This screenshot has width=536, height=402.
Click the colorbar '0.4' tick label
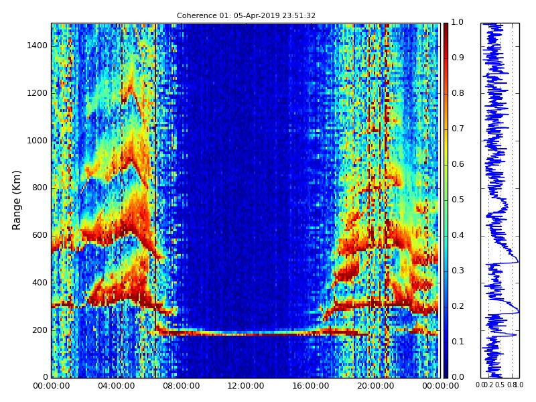pos(458,235)
